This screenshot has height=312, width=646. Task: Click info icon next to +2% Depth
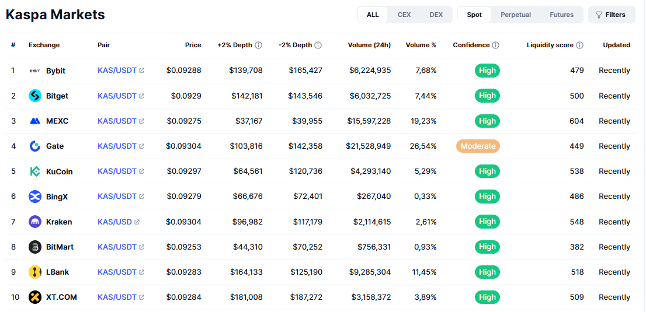tap(258, 45)
